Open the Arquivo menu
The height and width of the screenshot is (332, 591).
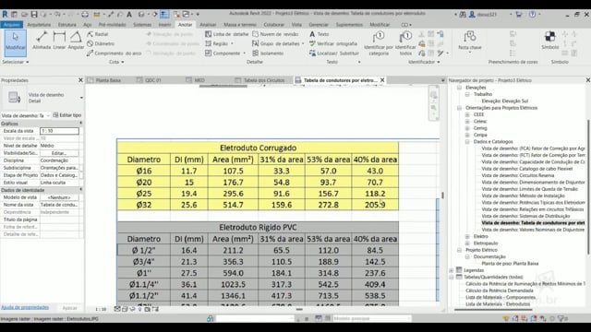(12, 25)
